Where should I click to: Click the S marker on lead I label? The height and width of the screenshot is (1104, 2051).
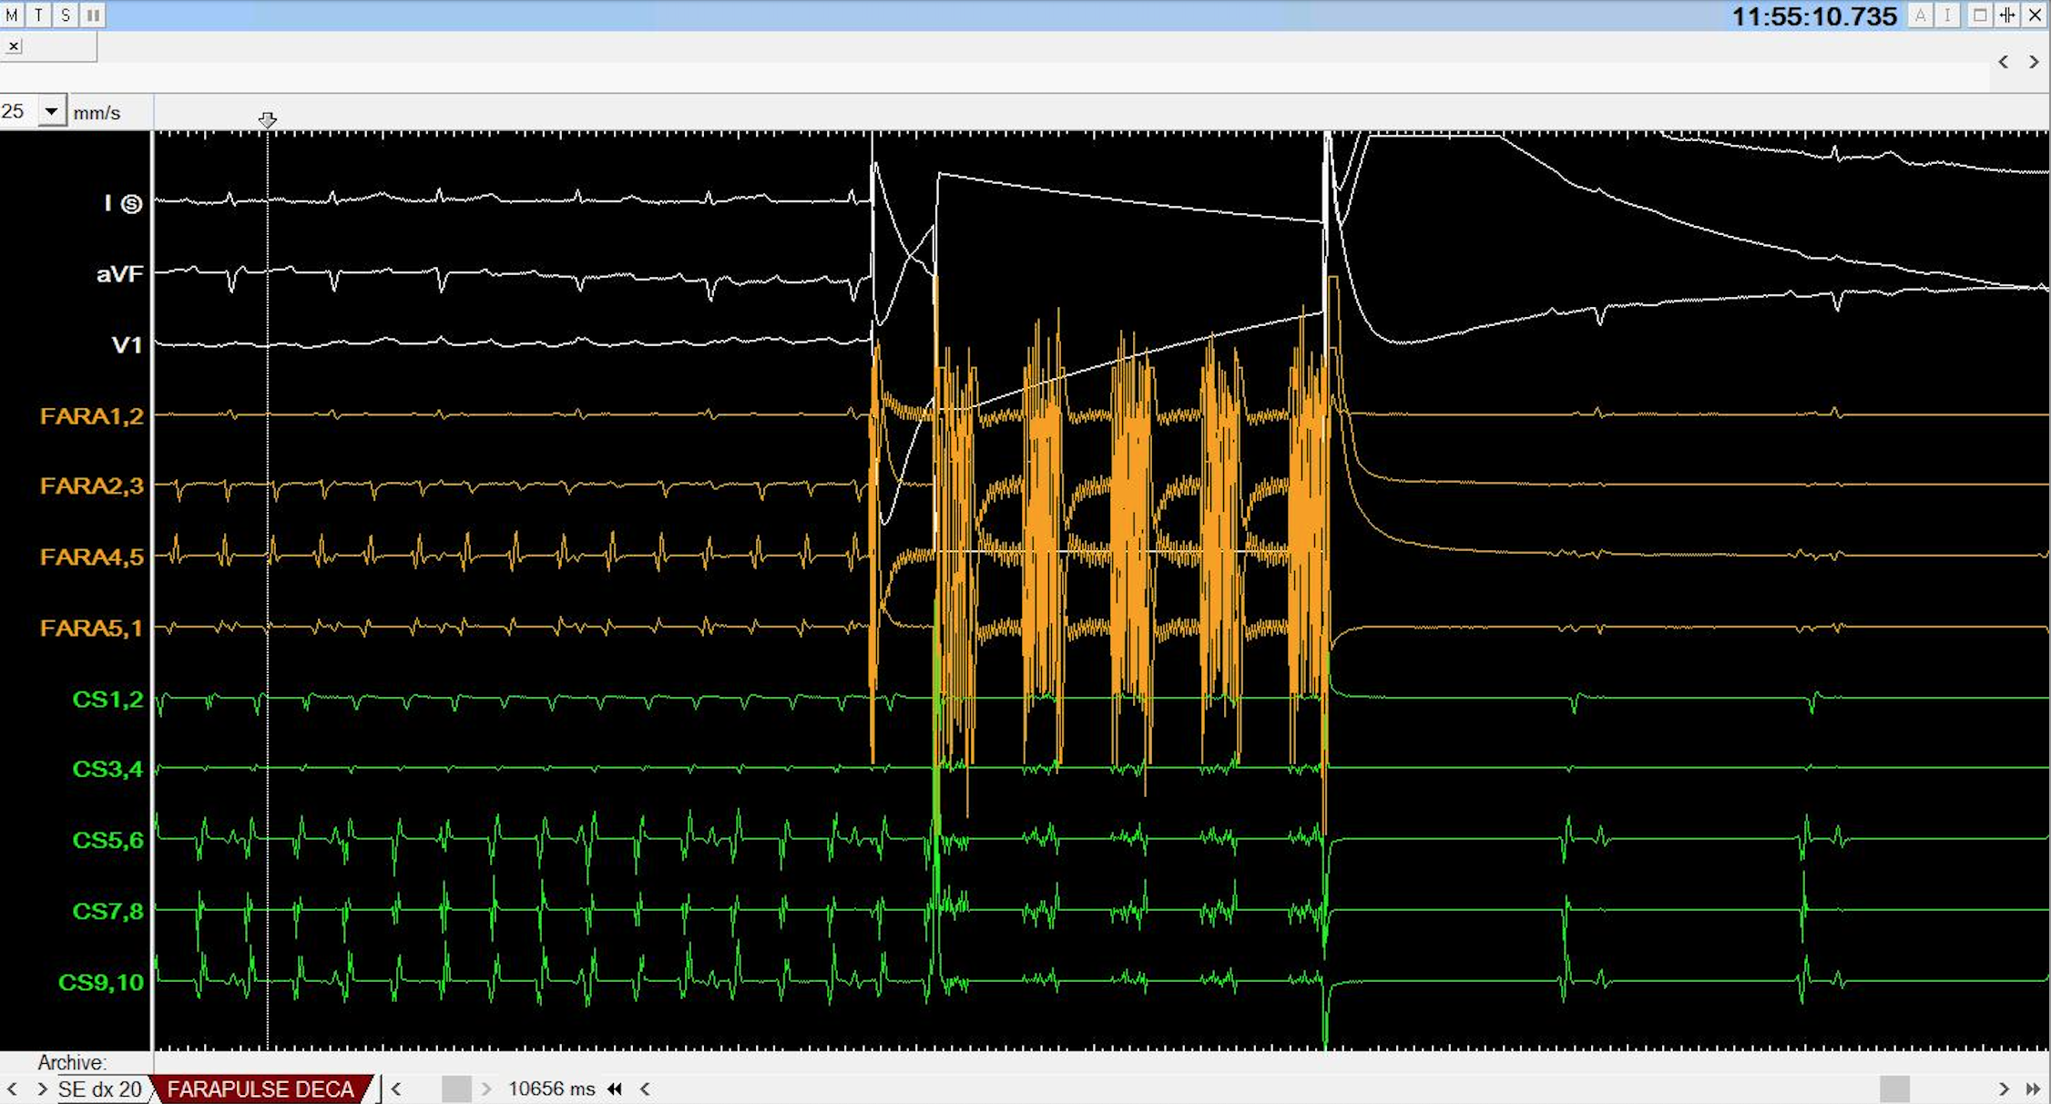coord(132,204)
